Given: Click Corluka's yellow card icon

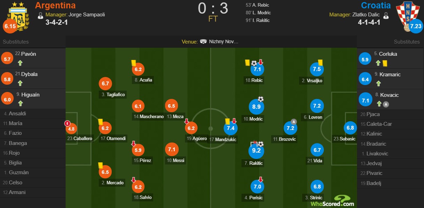Looking at the screenshot, I should click(385, 63).
